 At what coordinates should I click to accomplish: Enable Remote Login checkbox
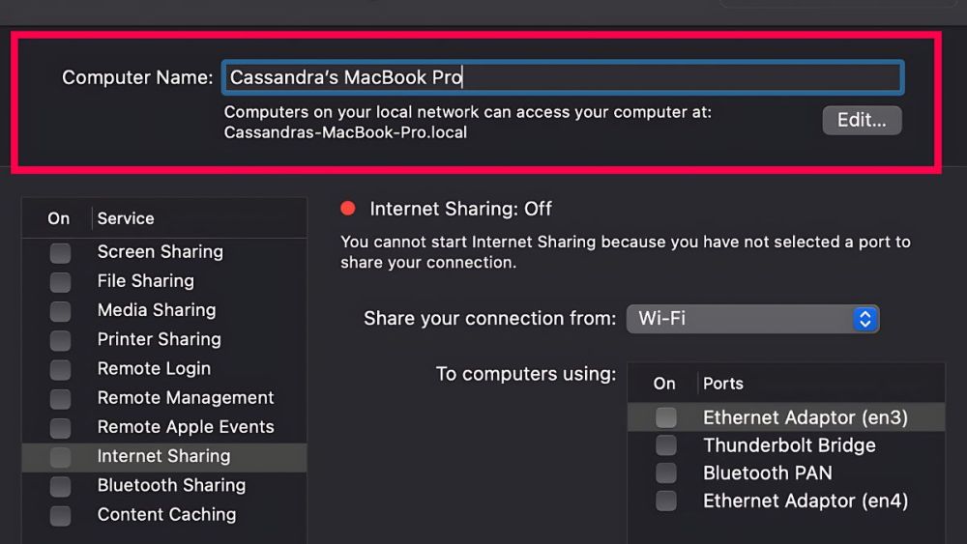click(x=60, y=369)
